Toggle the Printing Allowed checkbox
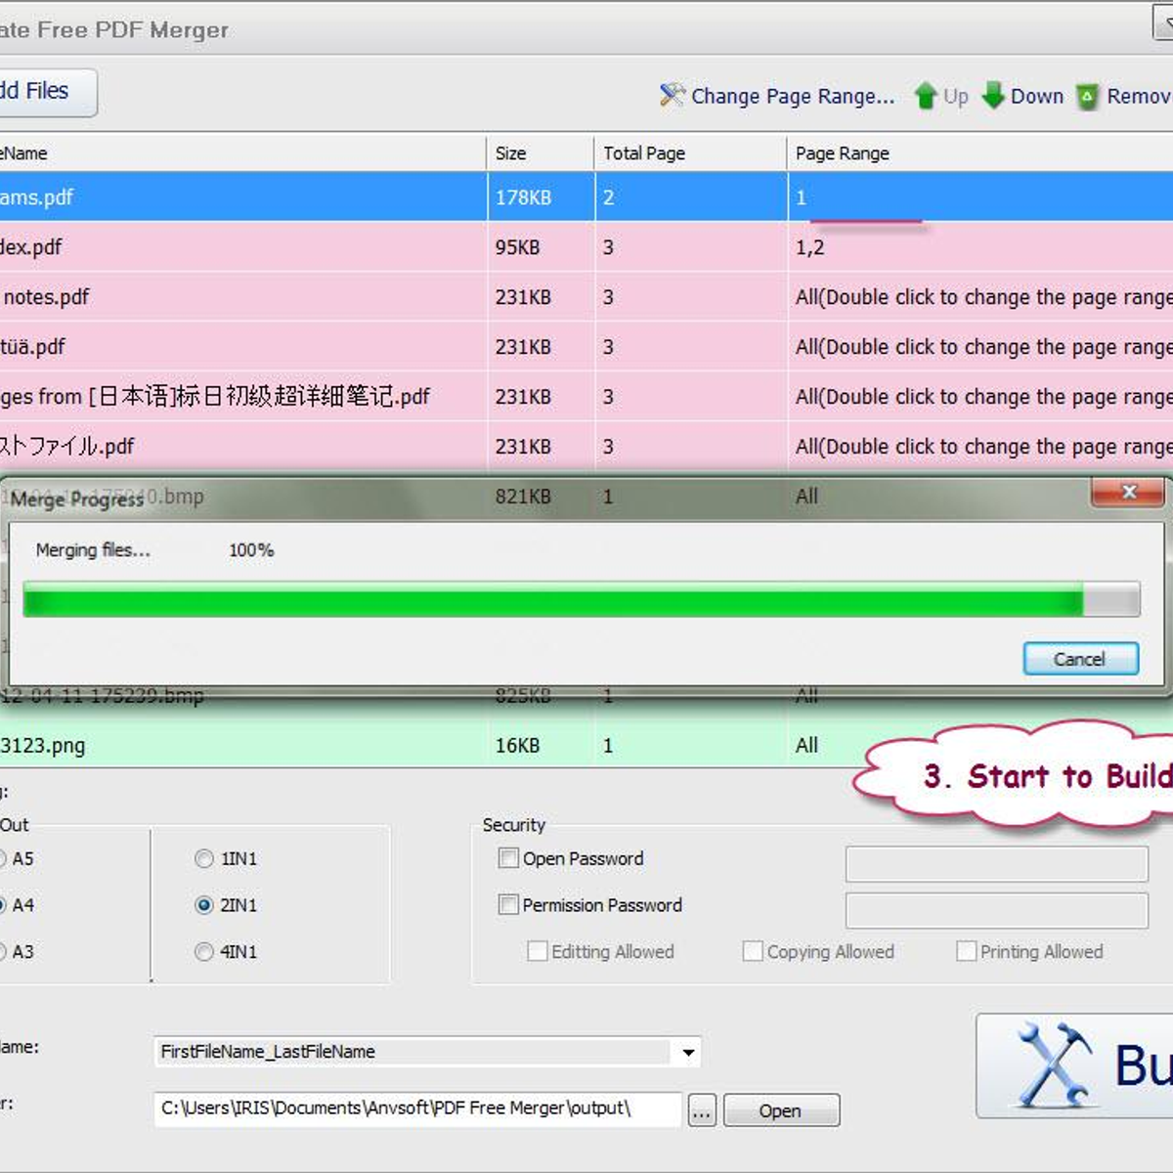1173x1173 pixels. click(x=966, y=951)
